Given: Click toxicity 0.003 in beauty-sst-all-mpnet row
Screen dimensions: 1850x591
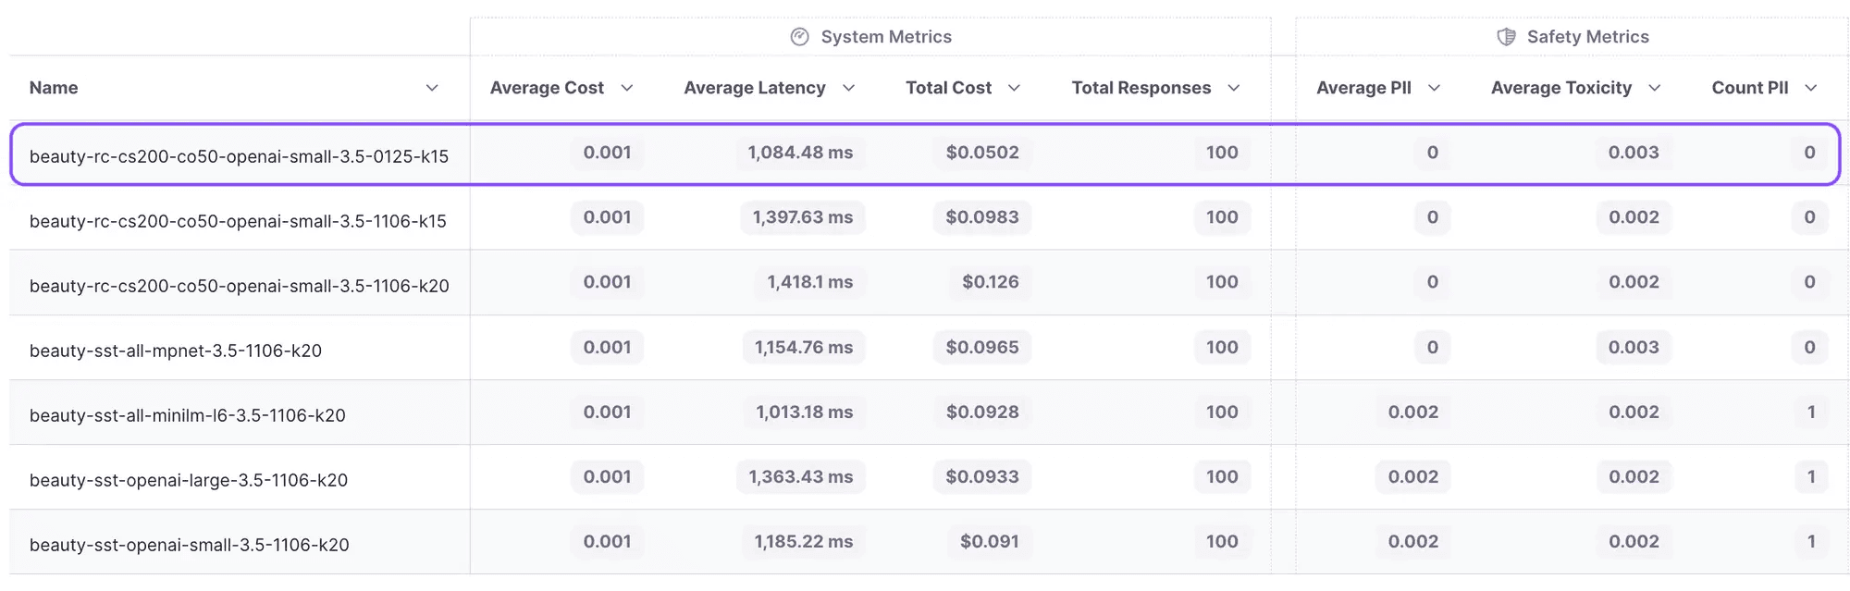Looking at the screenshot, I should click(x=1634, y=347).
